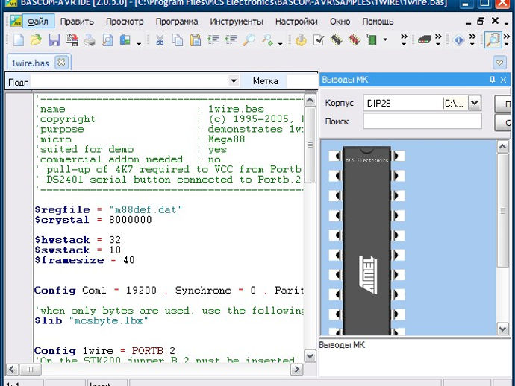Expand the tab list dropdown arrow

coord(499,63)
